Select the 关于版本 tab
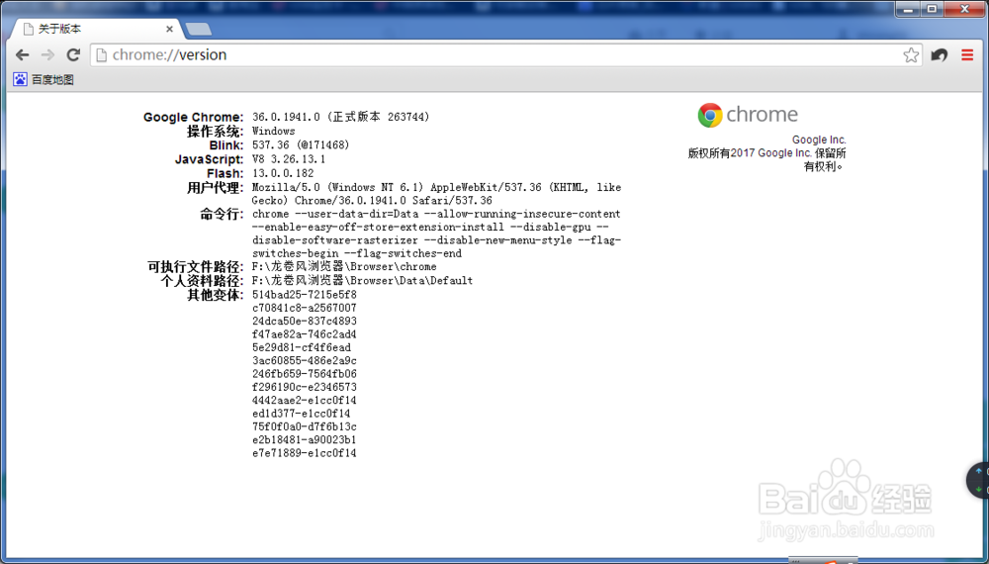Image resolution: width=989 pixels, height=564 pixels. 95,29
